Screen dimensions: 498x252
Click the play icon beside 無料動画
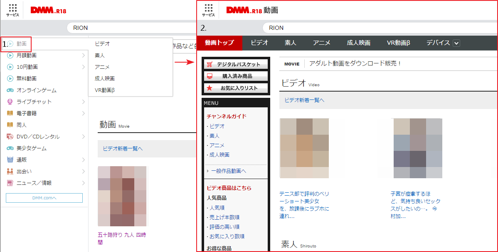coord(10,78)
